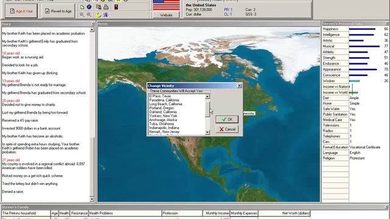Click the blue globe toolbar icon
Screen dimensions: 390x219
(89, 7)
